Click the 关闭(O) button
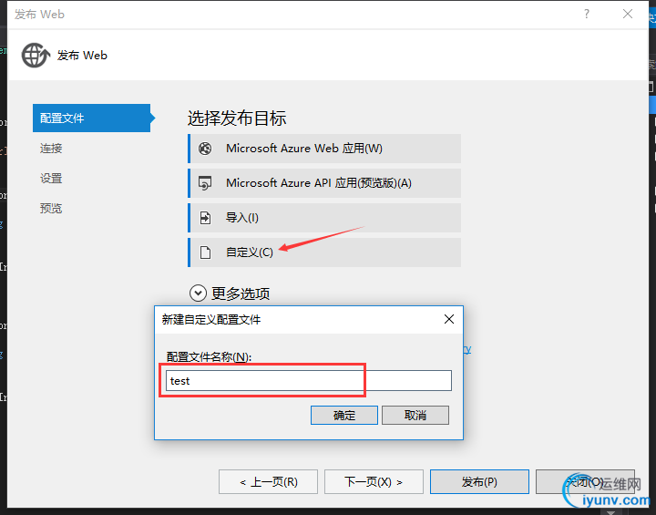The height and width of the screenshot is (515, 656). (585, 482)
